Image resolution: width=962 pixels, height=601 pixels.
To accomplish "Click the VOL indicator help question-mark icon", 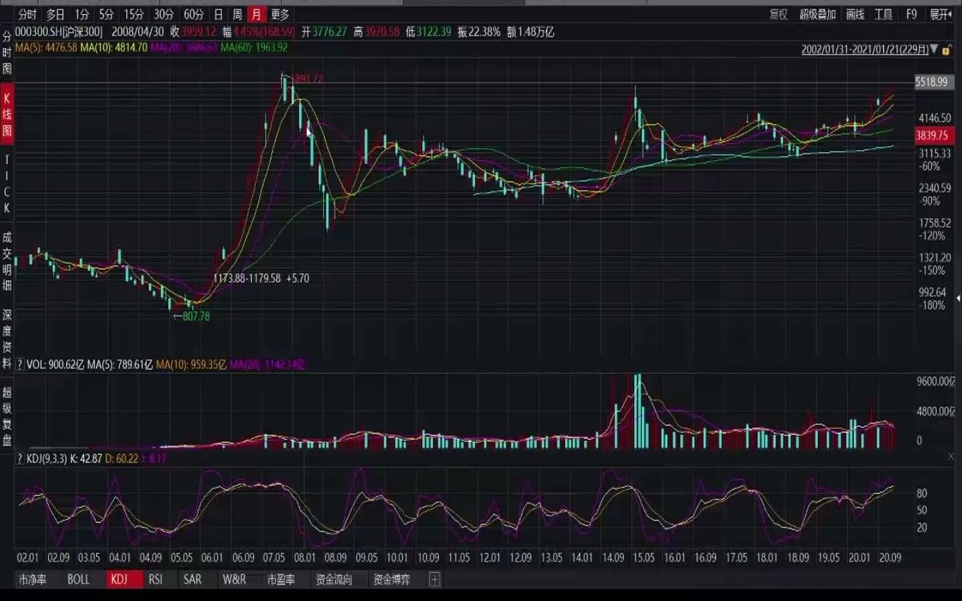I will click(19, 365).
